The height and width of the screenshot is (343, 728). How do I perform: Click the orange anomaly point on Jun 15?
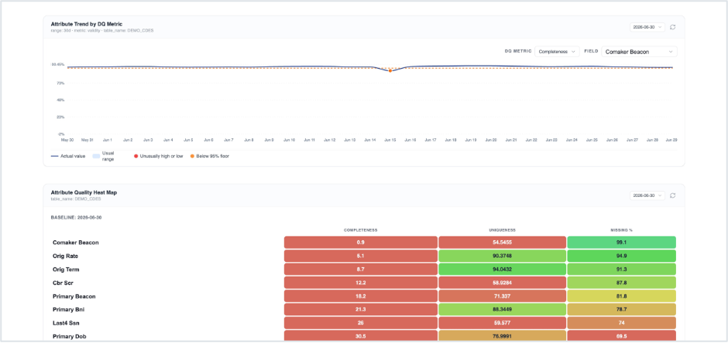click(390, 71)
